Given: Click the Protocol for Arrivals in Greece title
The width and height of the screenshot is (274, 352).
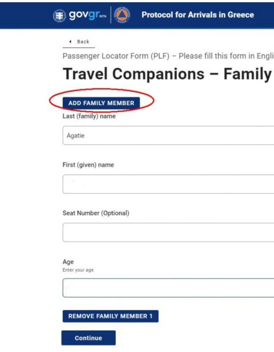Looking at the screenshot, I should (198, 15).
